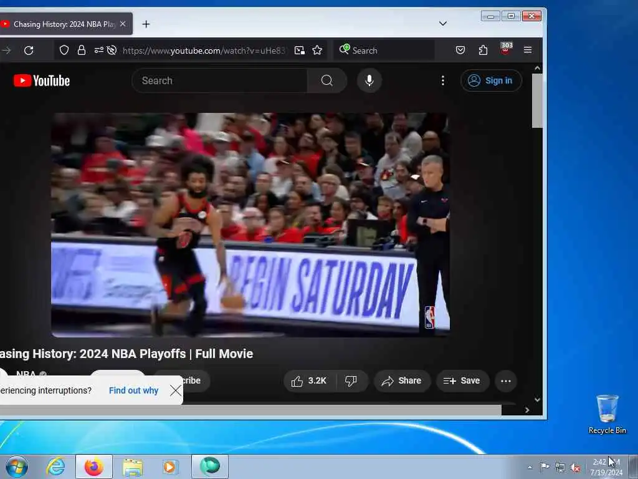Launch Internet Explorer from taskbar
The image size is (638, 479).
(55, 467)
